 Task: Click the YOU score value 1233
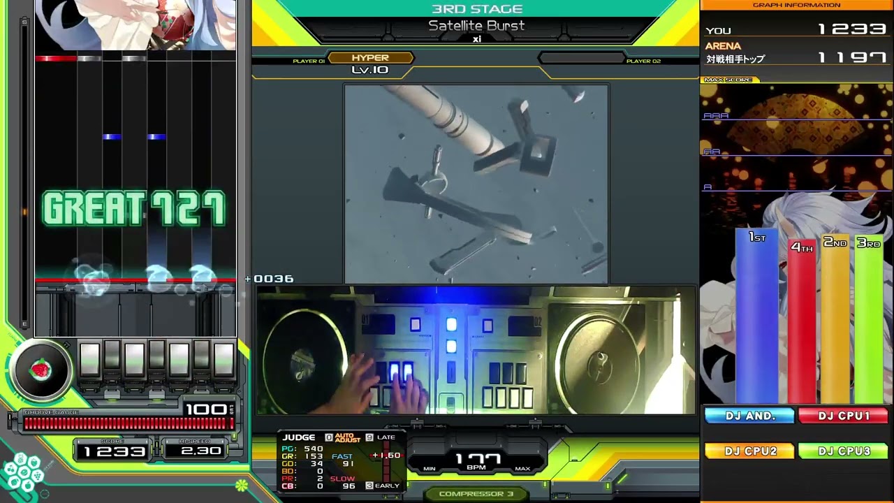(x=852, y=30)
